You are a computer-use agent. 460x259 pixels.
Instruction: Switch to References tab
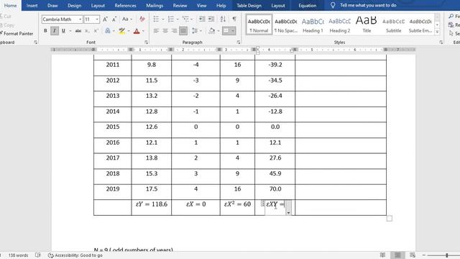[x=125, y=5]
